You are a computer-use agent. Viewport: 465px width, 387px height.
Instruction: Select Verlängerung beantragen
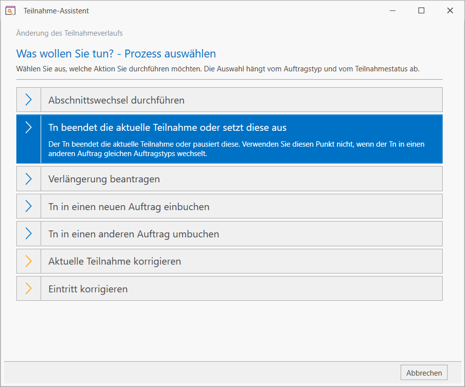coord(229,179)
